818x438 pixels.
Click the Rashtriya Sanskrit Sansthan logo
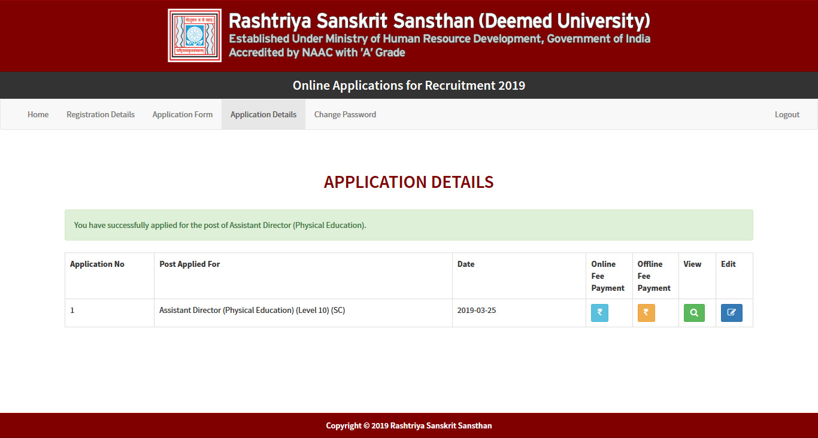(x=195, y=36)
